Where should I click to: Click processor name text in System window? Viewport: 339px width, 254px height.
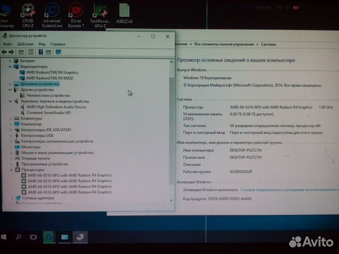tap(271, 107)
